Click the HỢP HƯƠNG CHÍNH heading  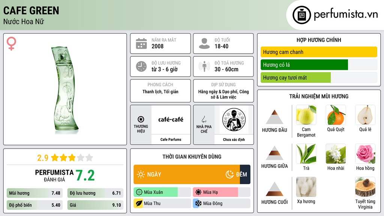[x=319, y=40]
